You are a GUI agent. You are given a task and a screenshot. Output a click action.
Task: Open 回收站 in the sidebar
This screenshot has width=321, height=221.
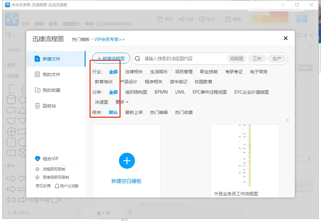point(46,106)
